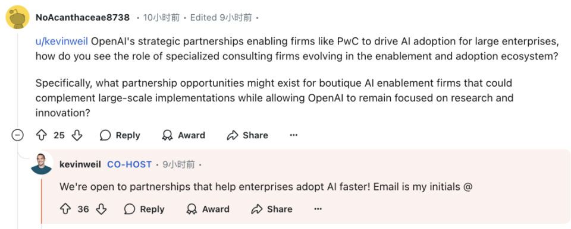Open the u/kevinweil mention link

61,42
